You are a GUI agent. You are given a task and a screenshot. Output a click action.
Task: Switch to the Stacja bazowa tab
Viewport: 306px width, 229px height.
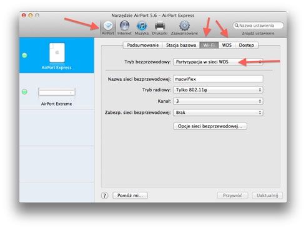pos(181,45)
